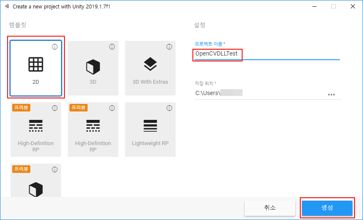Viewport: 363px width, 220px height.
Task: Click the Lightweight RP lines icon
Action: click(x=150, y=126)
